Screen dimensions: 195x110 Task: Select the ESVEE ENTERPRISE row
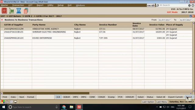click(96, 38)
